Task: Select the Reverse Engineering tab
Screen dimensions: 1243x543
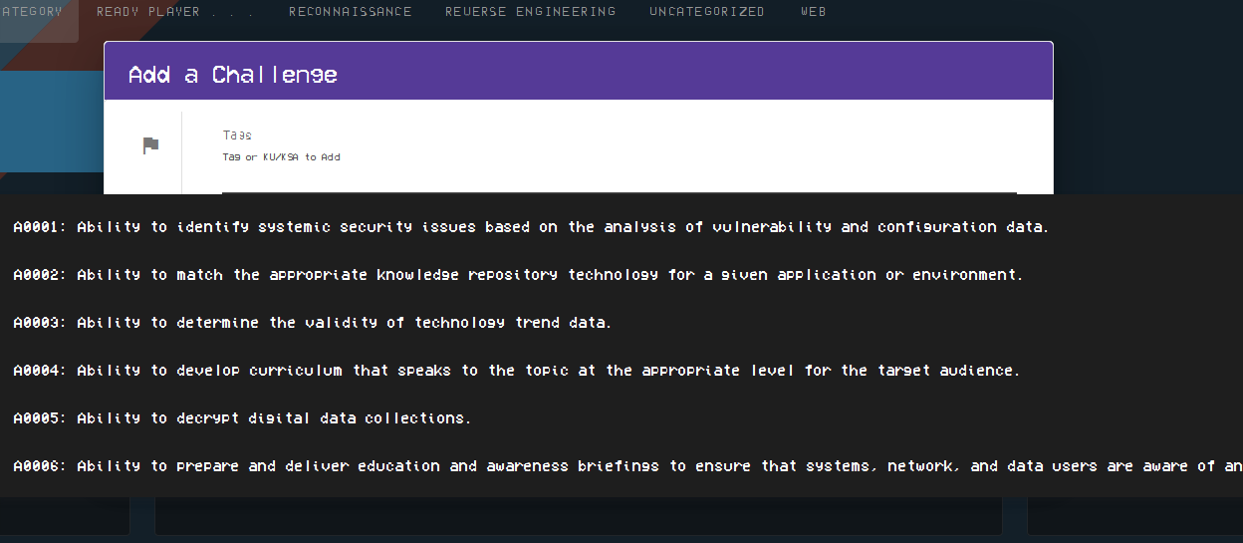Action: [530, 12]
